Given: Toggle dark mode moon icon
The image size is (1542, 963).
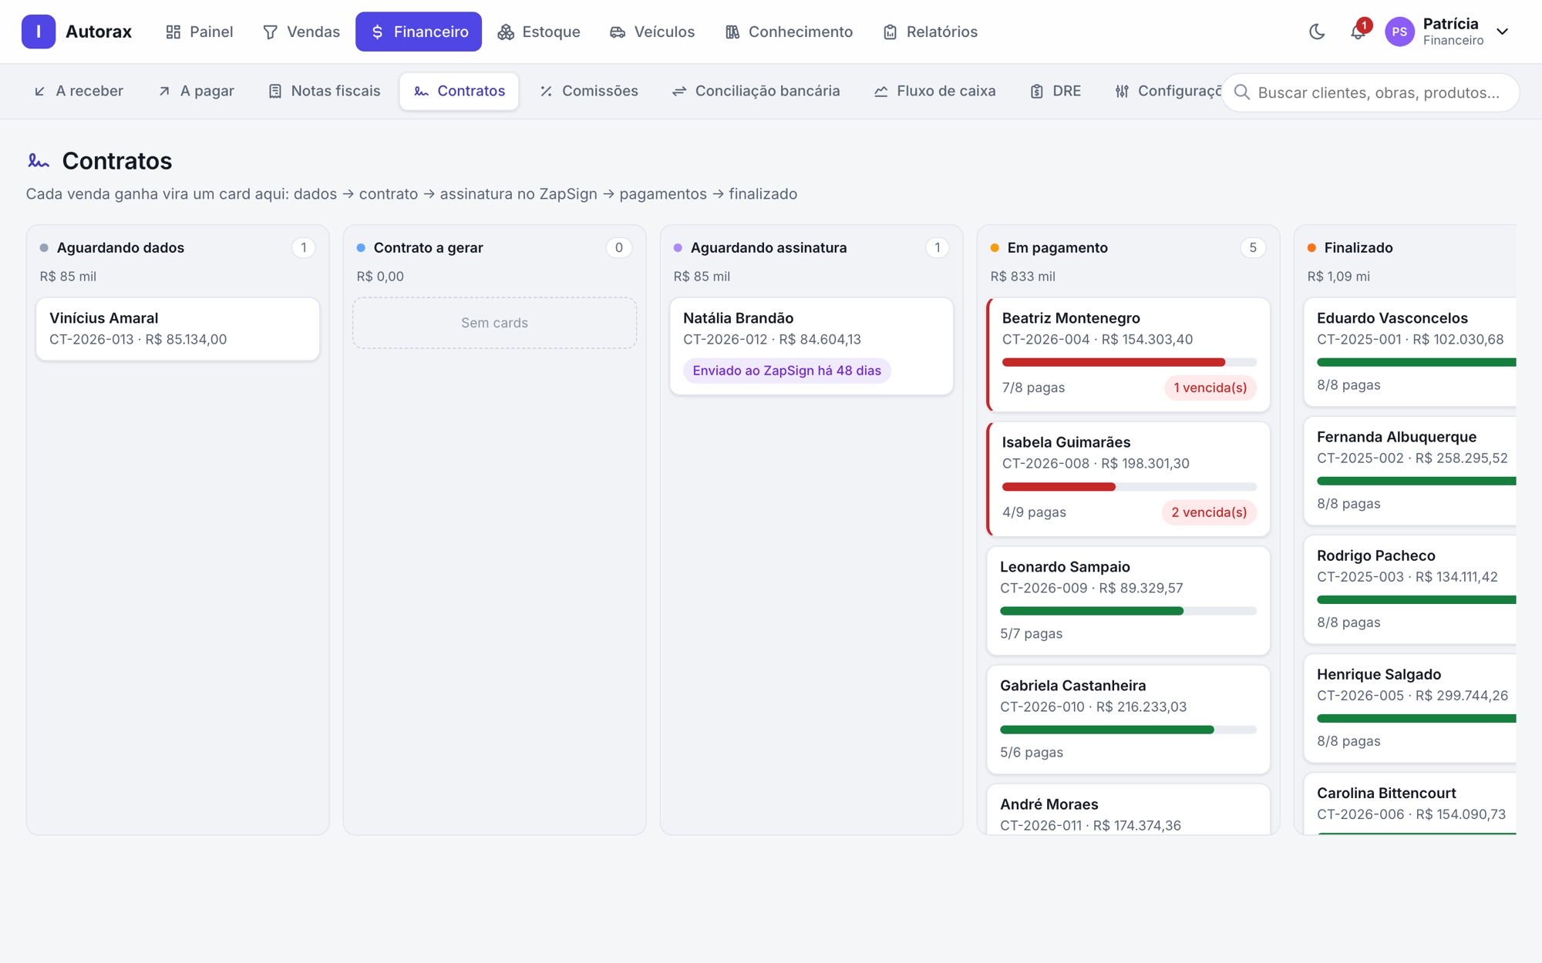Looking at the screenshot, I should point(1317,32).
